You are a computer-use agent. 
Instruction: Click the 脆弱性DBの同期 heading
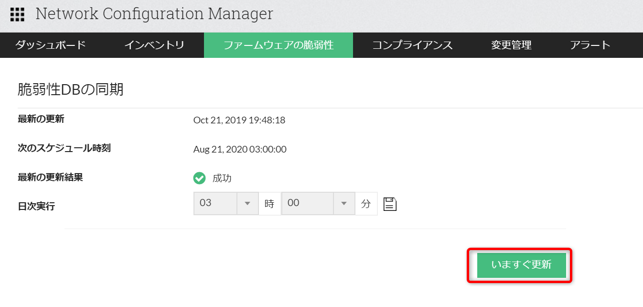coord(71,89)
